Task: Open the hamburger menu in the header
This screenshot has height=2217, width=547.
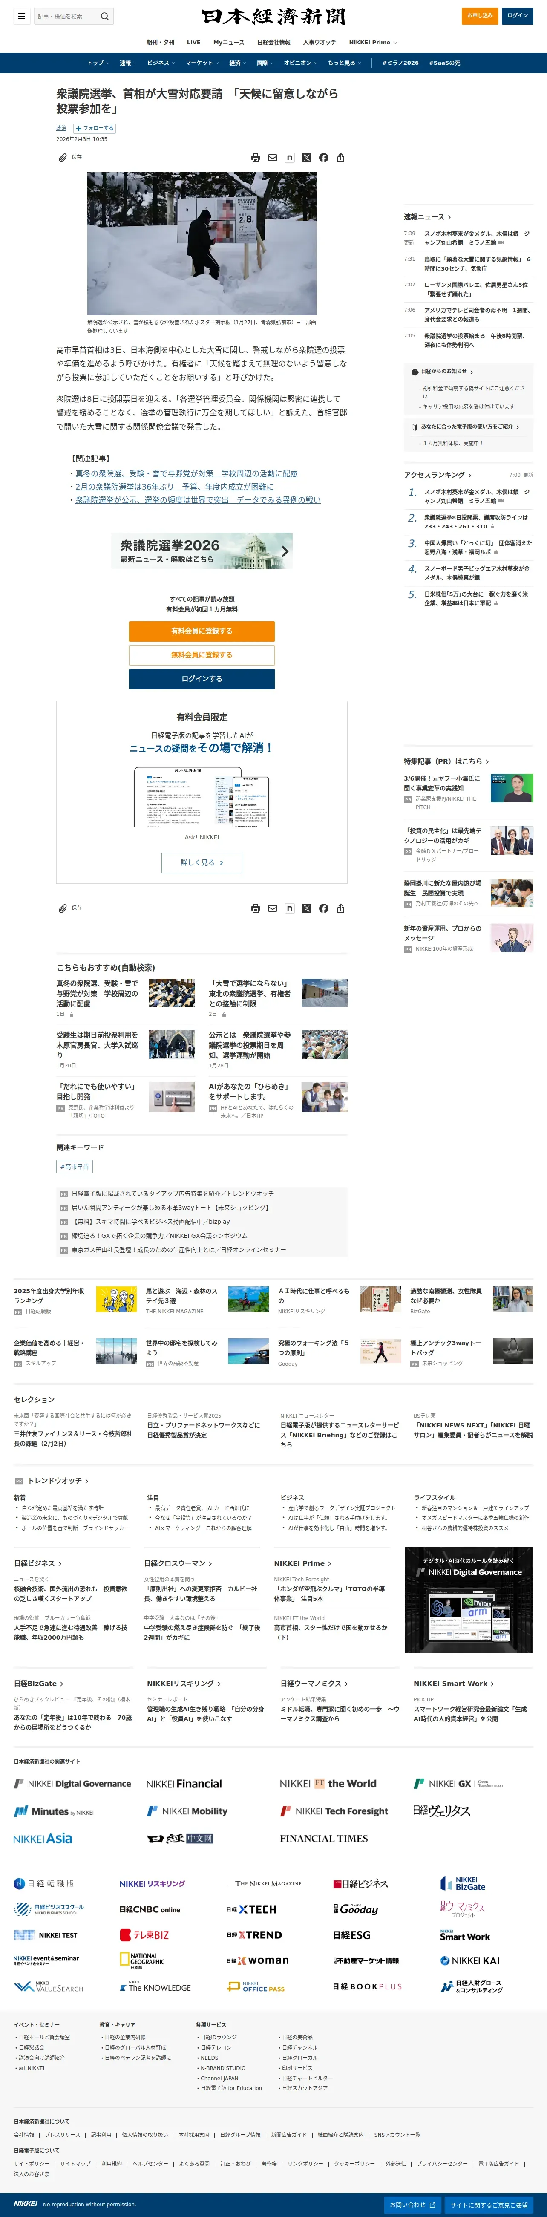Action: (21, 16)
